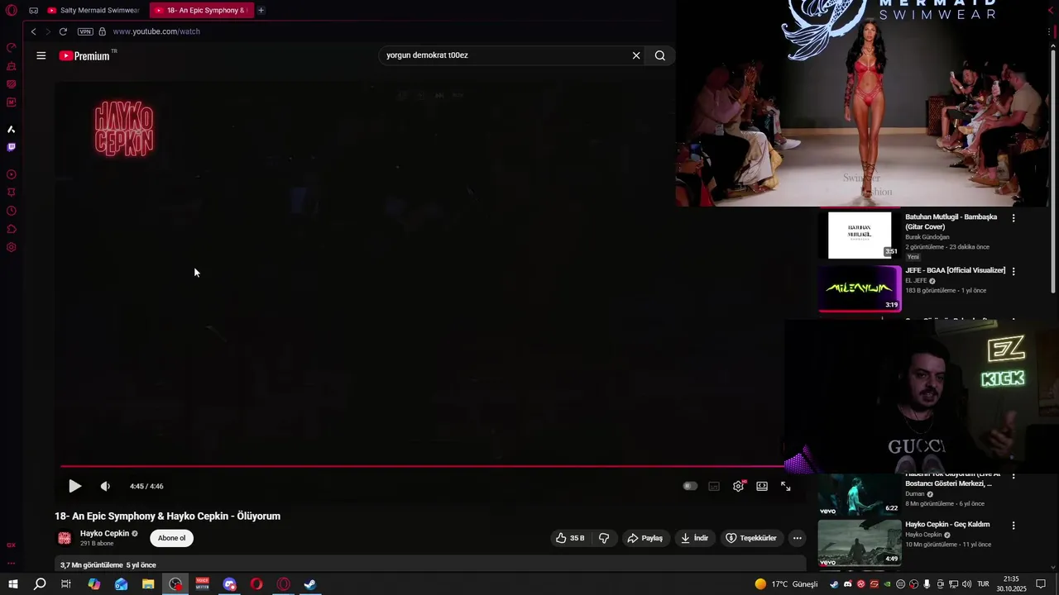Image resolution: width=1059 pixels, height=595 pixels.
Task: Go to YouTube Premium home logo
Action: click(x=84, y=55)
